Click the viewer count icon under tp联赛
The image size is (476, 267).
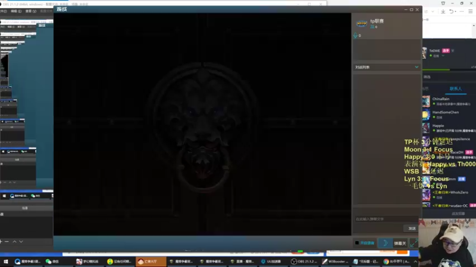(x=372, y=27)
